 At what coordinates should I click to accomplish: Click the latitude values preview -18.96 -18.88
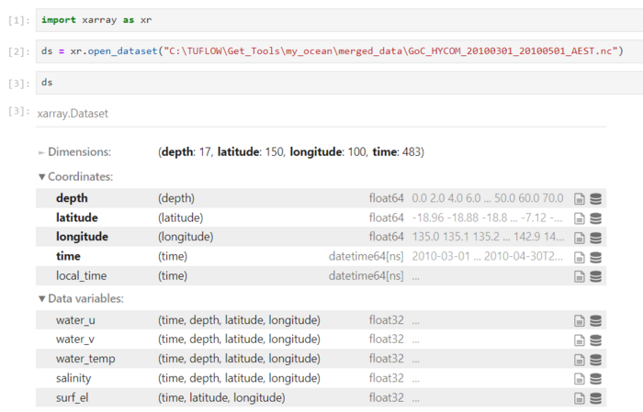click(x=487, y=217)
